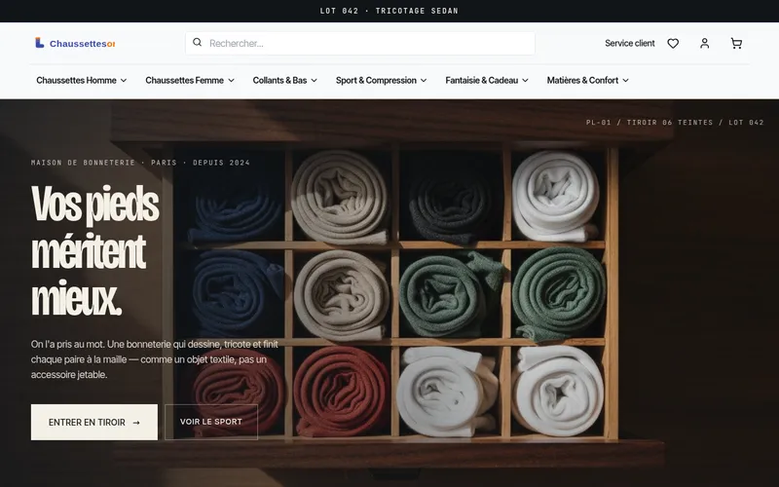Click the PL-01 / TIROIR 06 TEINTES caption
The image size is (779, 487).
pos(675,123)
